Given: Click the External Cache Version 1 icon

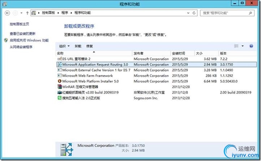Looking at the screenshot, I should point(59,70).
